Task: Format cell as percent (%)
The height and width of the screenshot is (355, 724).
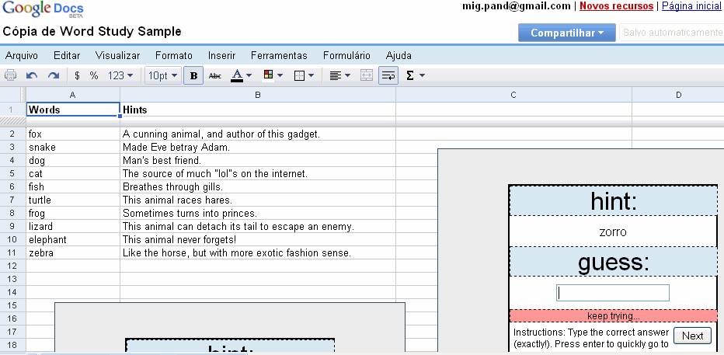Action: pos(94,75)
